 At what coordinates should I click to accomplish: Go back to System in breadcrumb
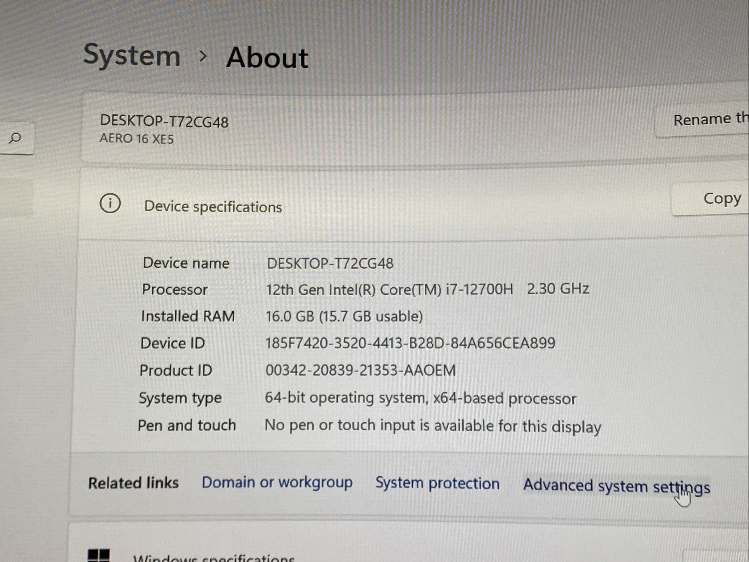click(132, 55)
